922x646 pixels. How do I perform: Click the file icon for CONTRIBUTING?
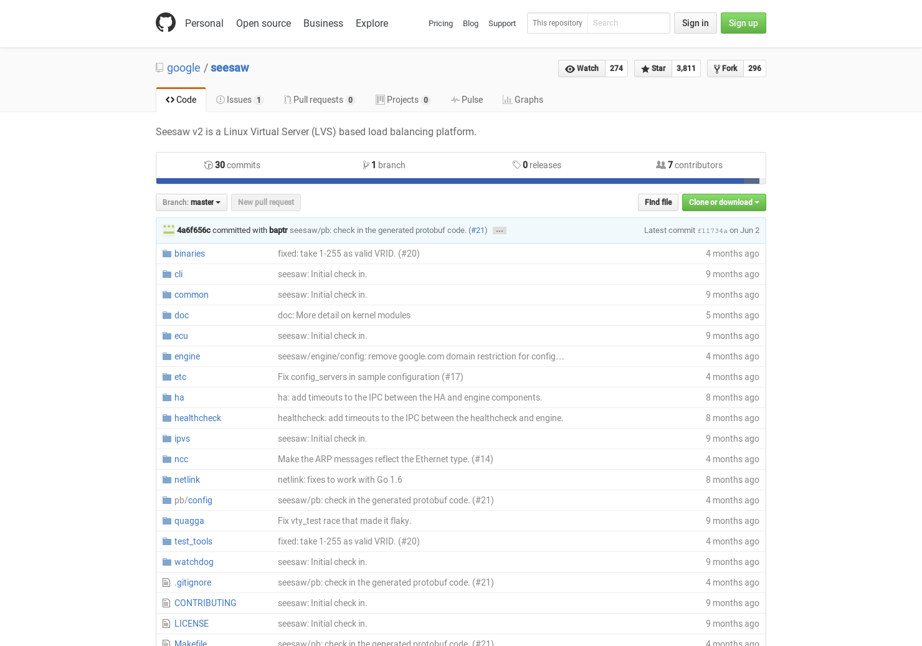pos(166,603)
